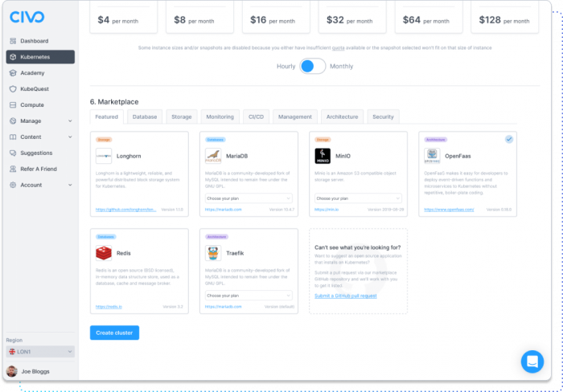Select the $64 per month instance
Viewport: 563px width, 392px height.
(x=429, y=17)
